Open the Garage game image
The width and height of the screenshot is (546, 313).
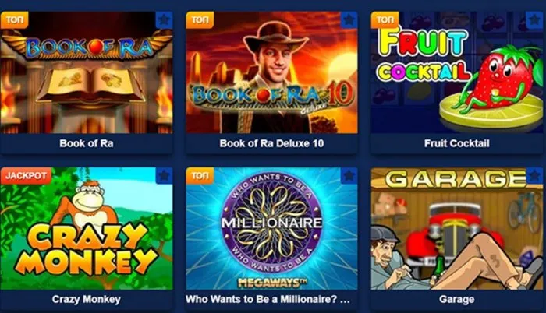point(457,228)
